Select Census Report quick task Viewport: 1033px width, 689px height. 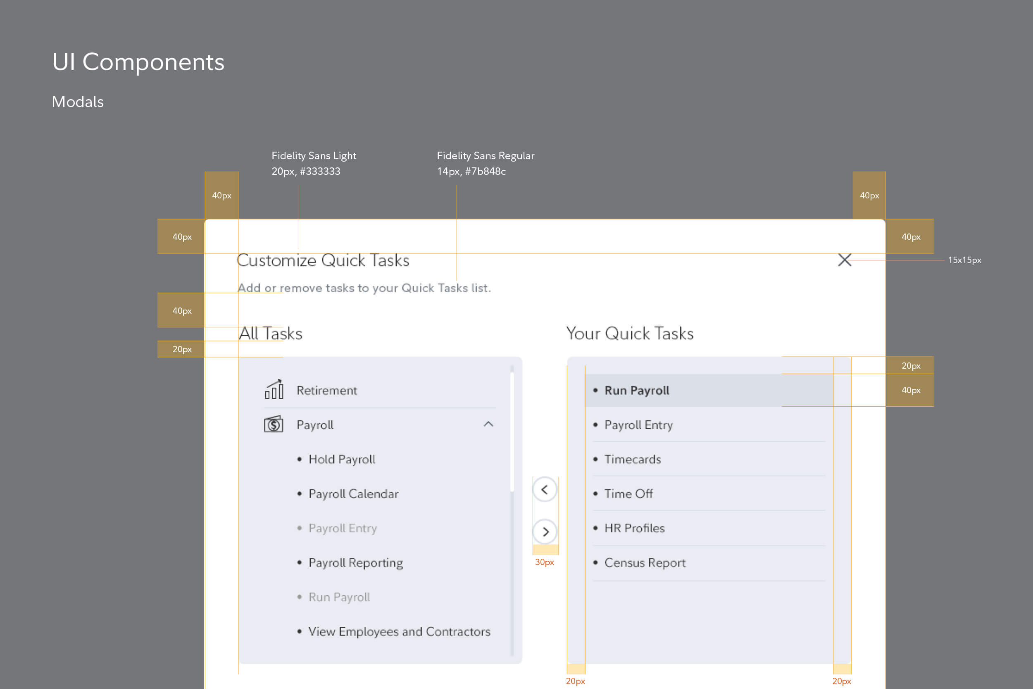tap(645, 563)
